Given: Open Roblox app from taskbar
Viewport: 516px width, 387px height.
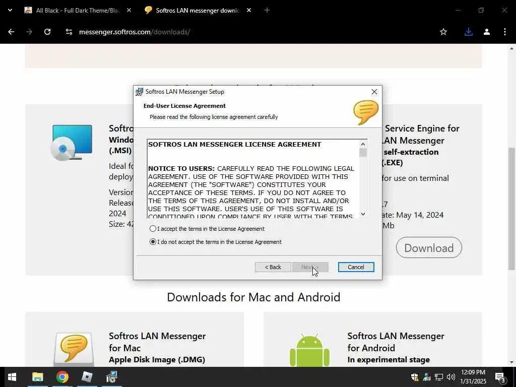Looking at the screenshot, I should [x=87, y=377].
